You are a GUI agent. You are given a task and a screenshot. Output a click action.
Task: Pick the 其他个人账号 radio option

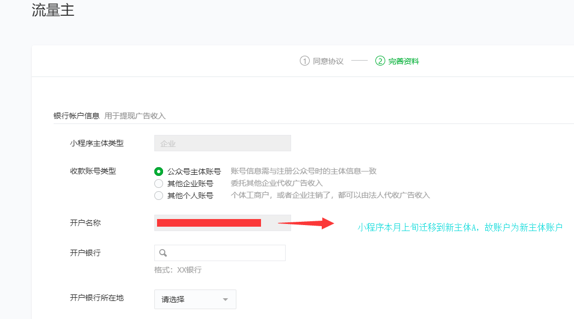click(159, 196)
